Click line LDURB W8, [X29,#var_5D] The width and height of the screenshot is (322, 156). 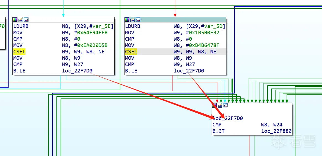point(175,26)
